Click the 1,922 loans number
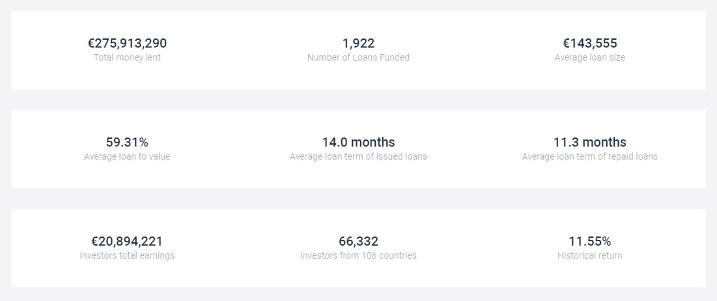The width and height of the screenshot is (717, 301). pyautogui.click(x=358, y=44)
